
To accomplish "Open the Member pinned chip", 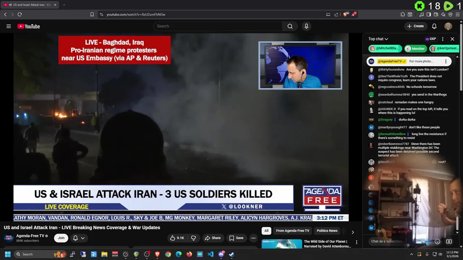I will tap(415, 48).
